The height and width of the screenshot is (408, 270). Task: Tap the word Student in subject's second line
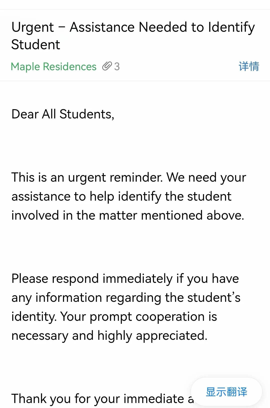pyautogui.click(x=36, y=45)
